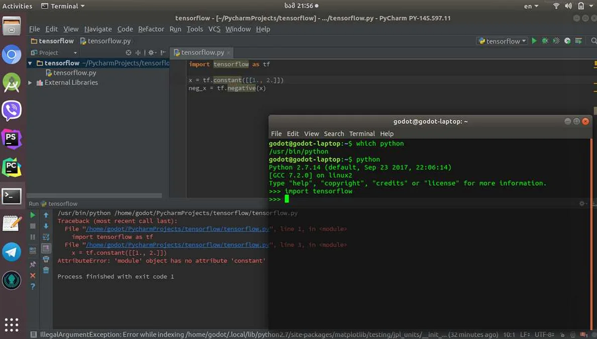Go down the stack trace
Image resolution: width=597 pixels, height=339 pixels.
point(46,226)
